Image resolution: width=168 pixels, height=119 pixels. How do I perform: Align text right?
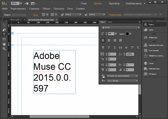tap(115, 40)
